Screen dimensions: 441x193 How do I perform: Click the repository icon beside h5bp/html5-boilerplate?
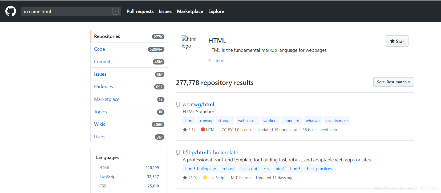[x=178, y=152]
